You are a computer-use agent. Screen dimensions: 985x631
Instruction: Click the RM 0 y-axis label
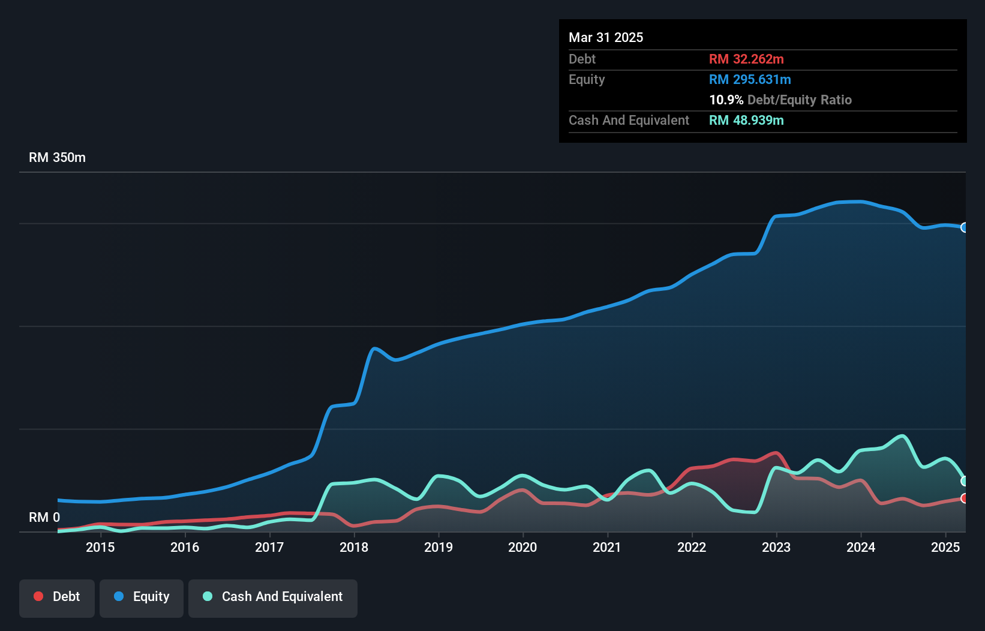(x=44, y=517)
